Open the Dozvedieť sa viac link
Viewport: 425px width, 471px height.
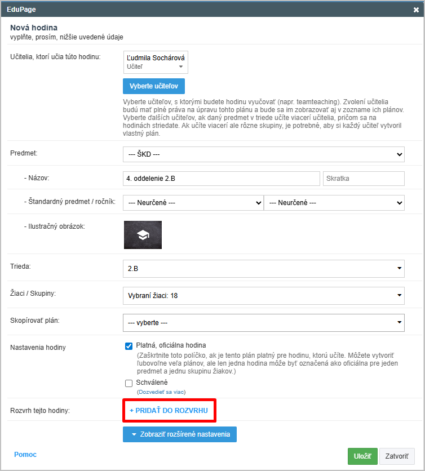tap(161, 392)
